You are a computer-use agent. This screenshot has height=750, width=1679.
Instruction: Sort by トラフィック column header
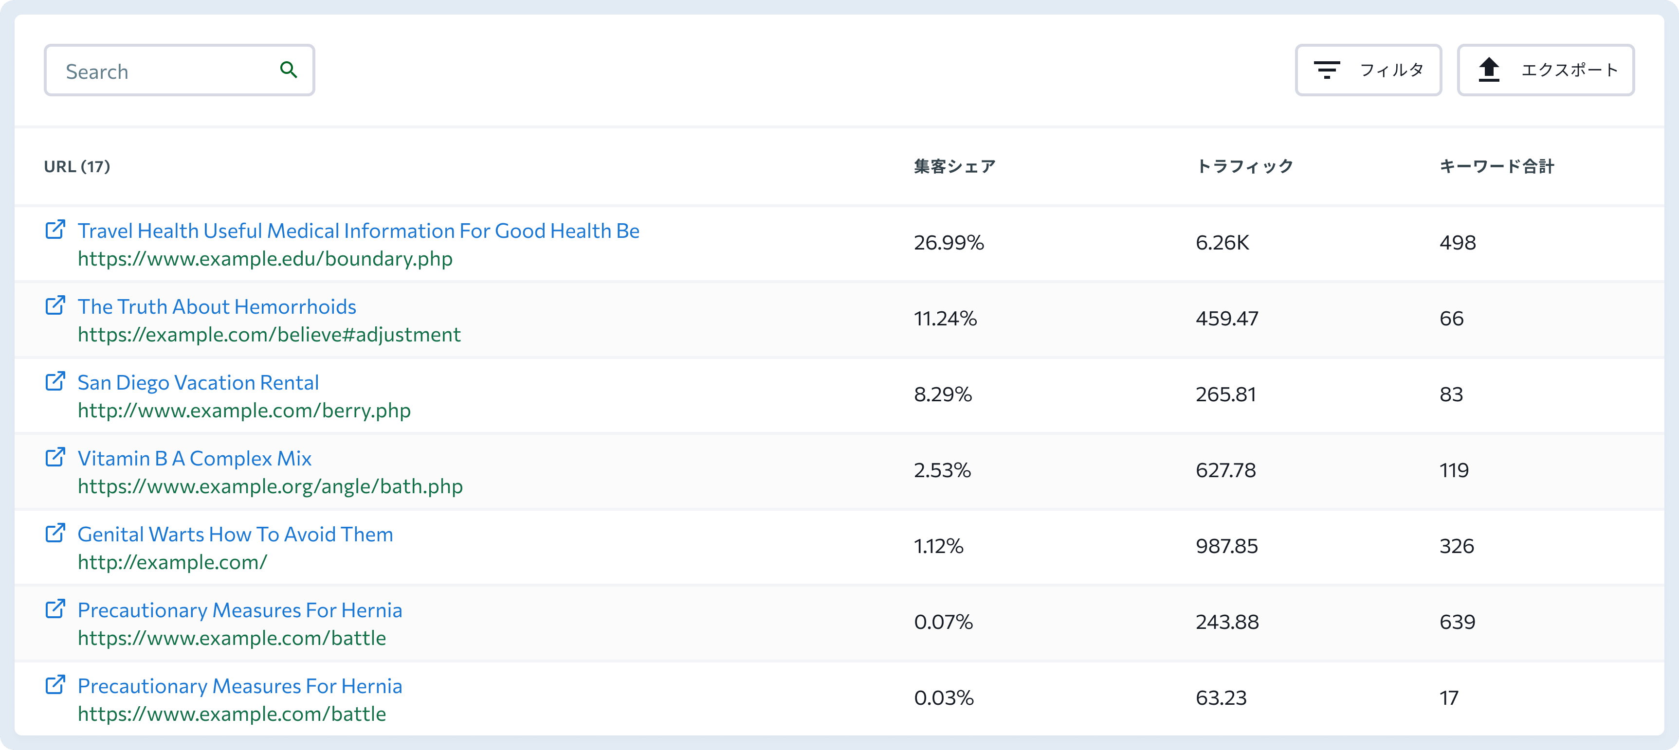tap(1245, 167)
